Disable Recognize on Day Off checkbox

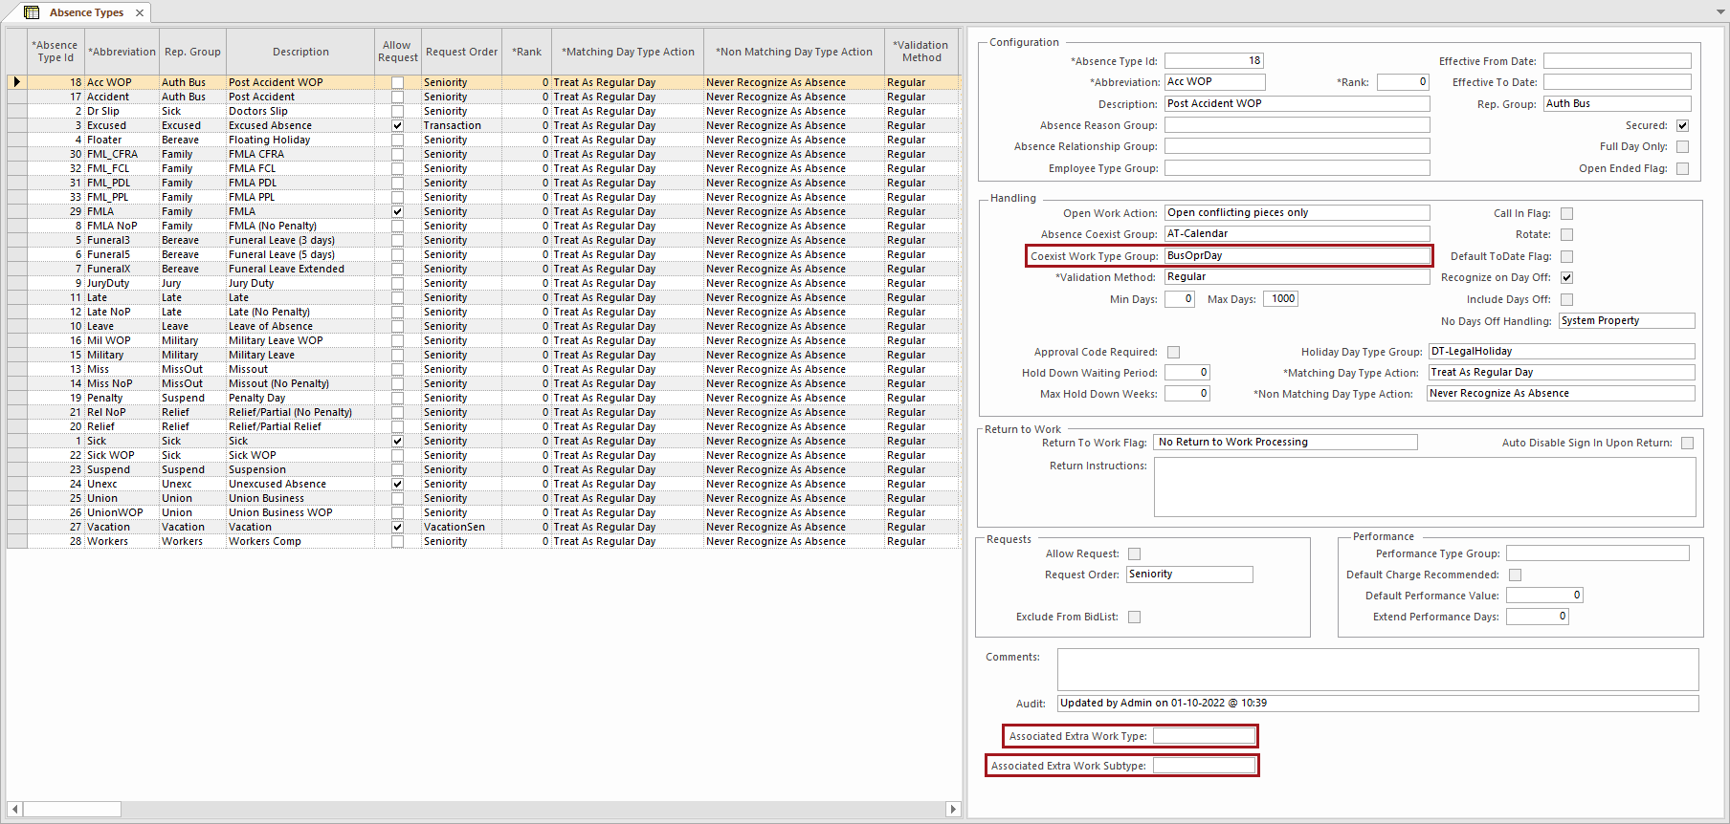[x=1566, y=277]
